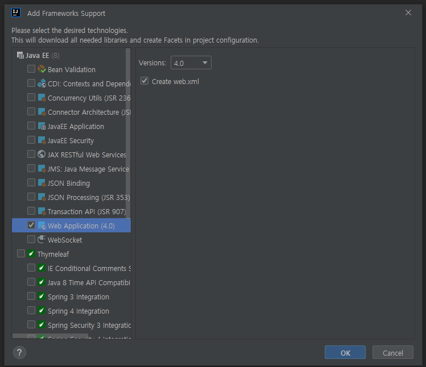The height and width of the screenshot is (367, 426).
Task: Enable the JSON Processing checkbox
Action: [31, 197]
